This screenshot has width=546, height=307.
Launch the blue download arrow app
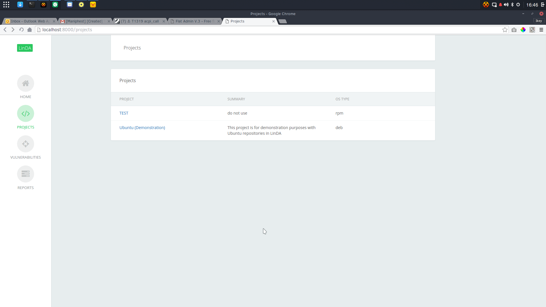[x=20, y=5]
